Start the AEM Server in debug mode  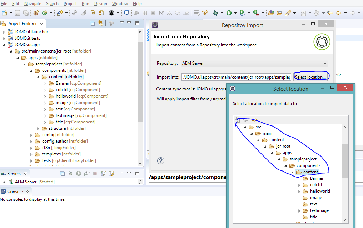tap(70, 173)
